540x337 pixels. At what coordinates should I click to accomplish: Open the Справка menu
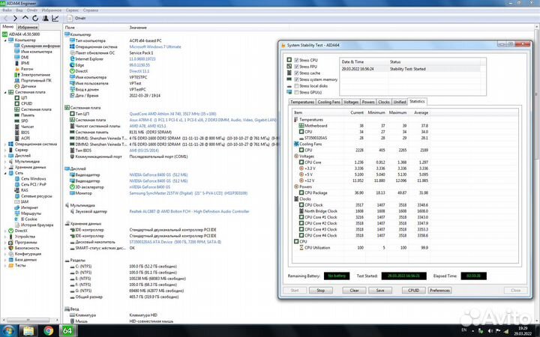click(x=91, y=10)
